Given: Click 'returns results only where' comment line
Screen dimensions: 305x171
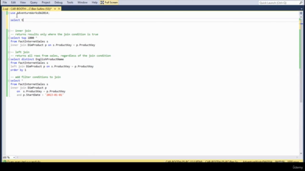Looking at the screenshot, I should pyautogui.click(x=54, y=34).
